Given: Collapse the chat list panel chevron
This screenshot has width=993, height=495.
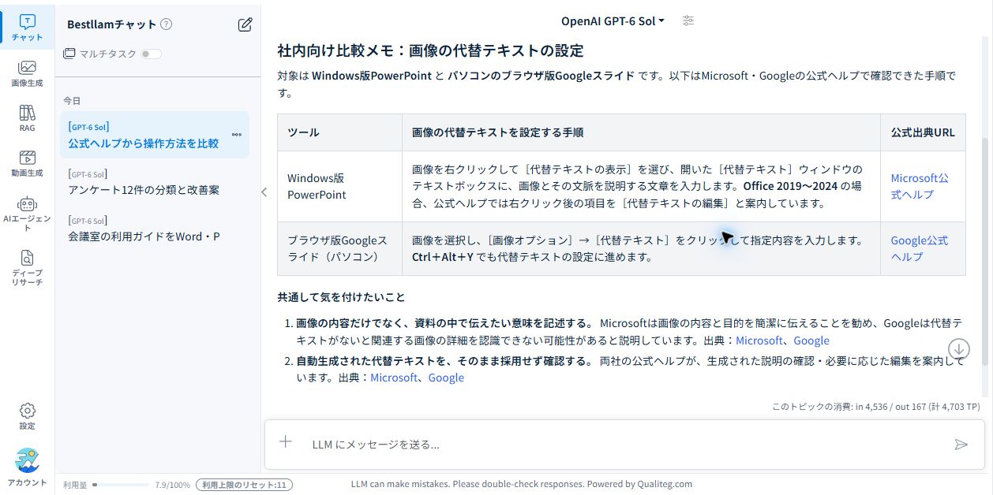Looking at the screenshot, I should 264,192.
